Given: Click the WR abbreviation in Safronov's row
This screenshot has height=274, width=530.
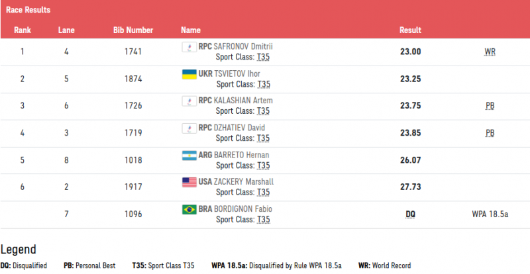Looking at the screenshot, I should pos(490,52).
